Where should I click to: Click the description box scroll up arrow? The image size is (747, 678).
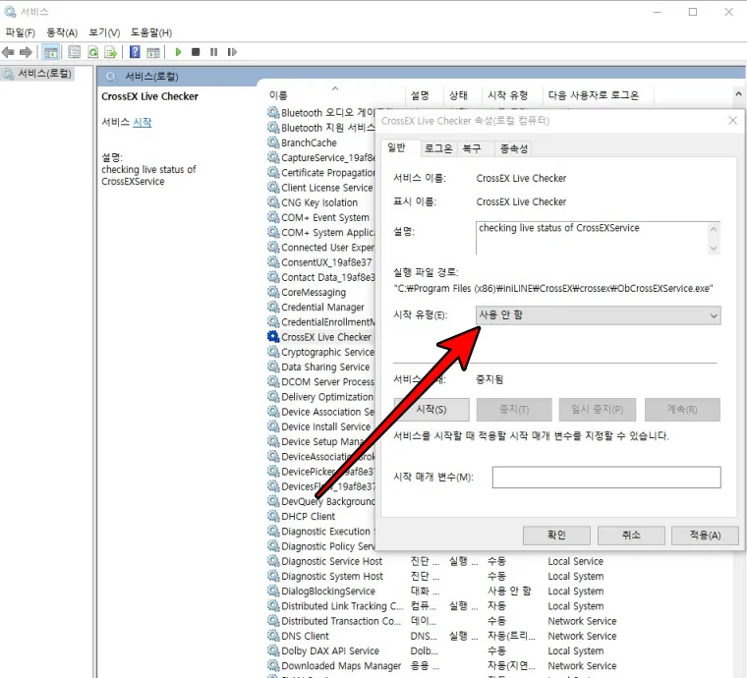(x=714, y=229)
